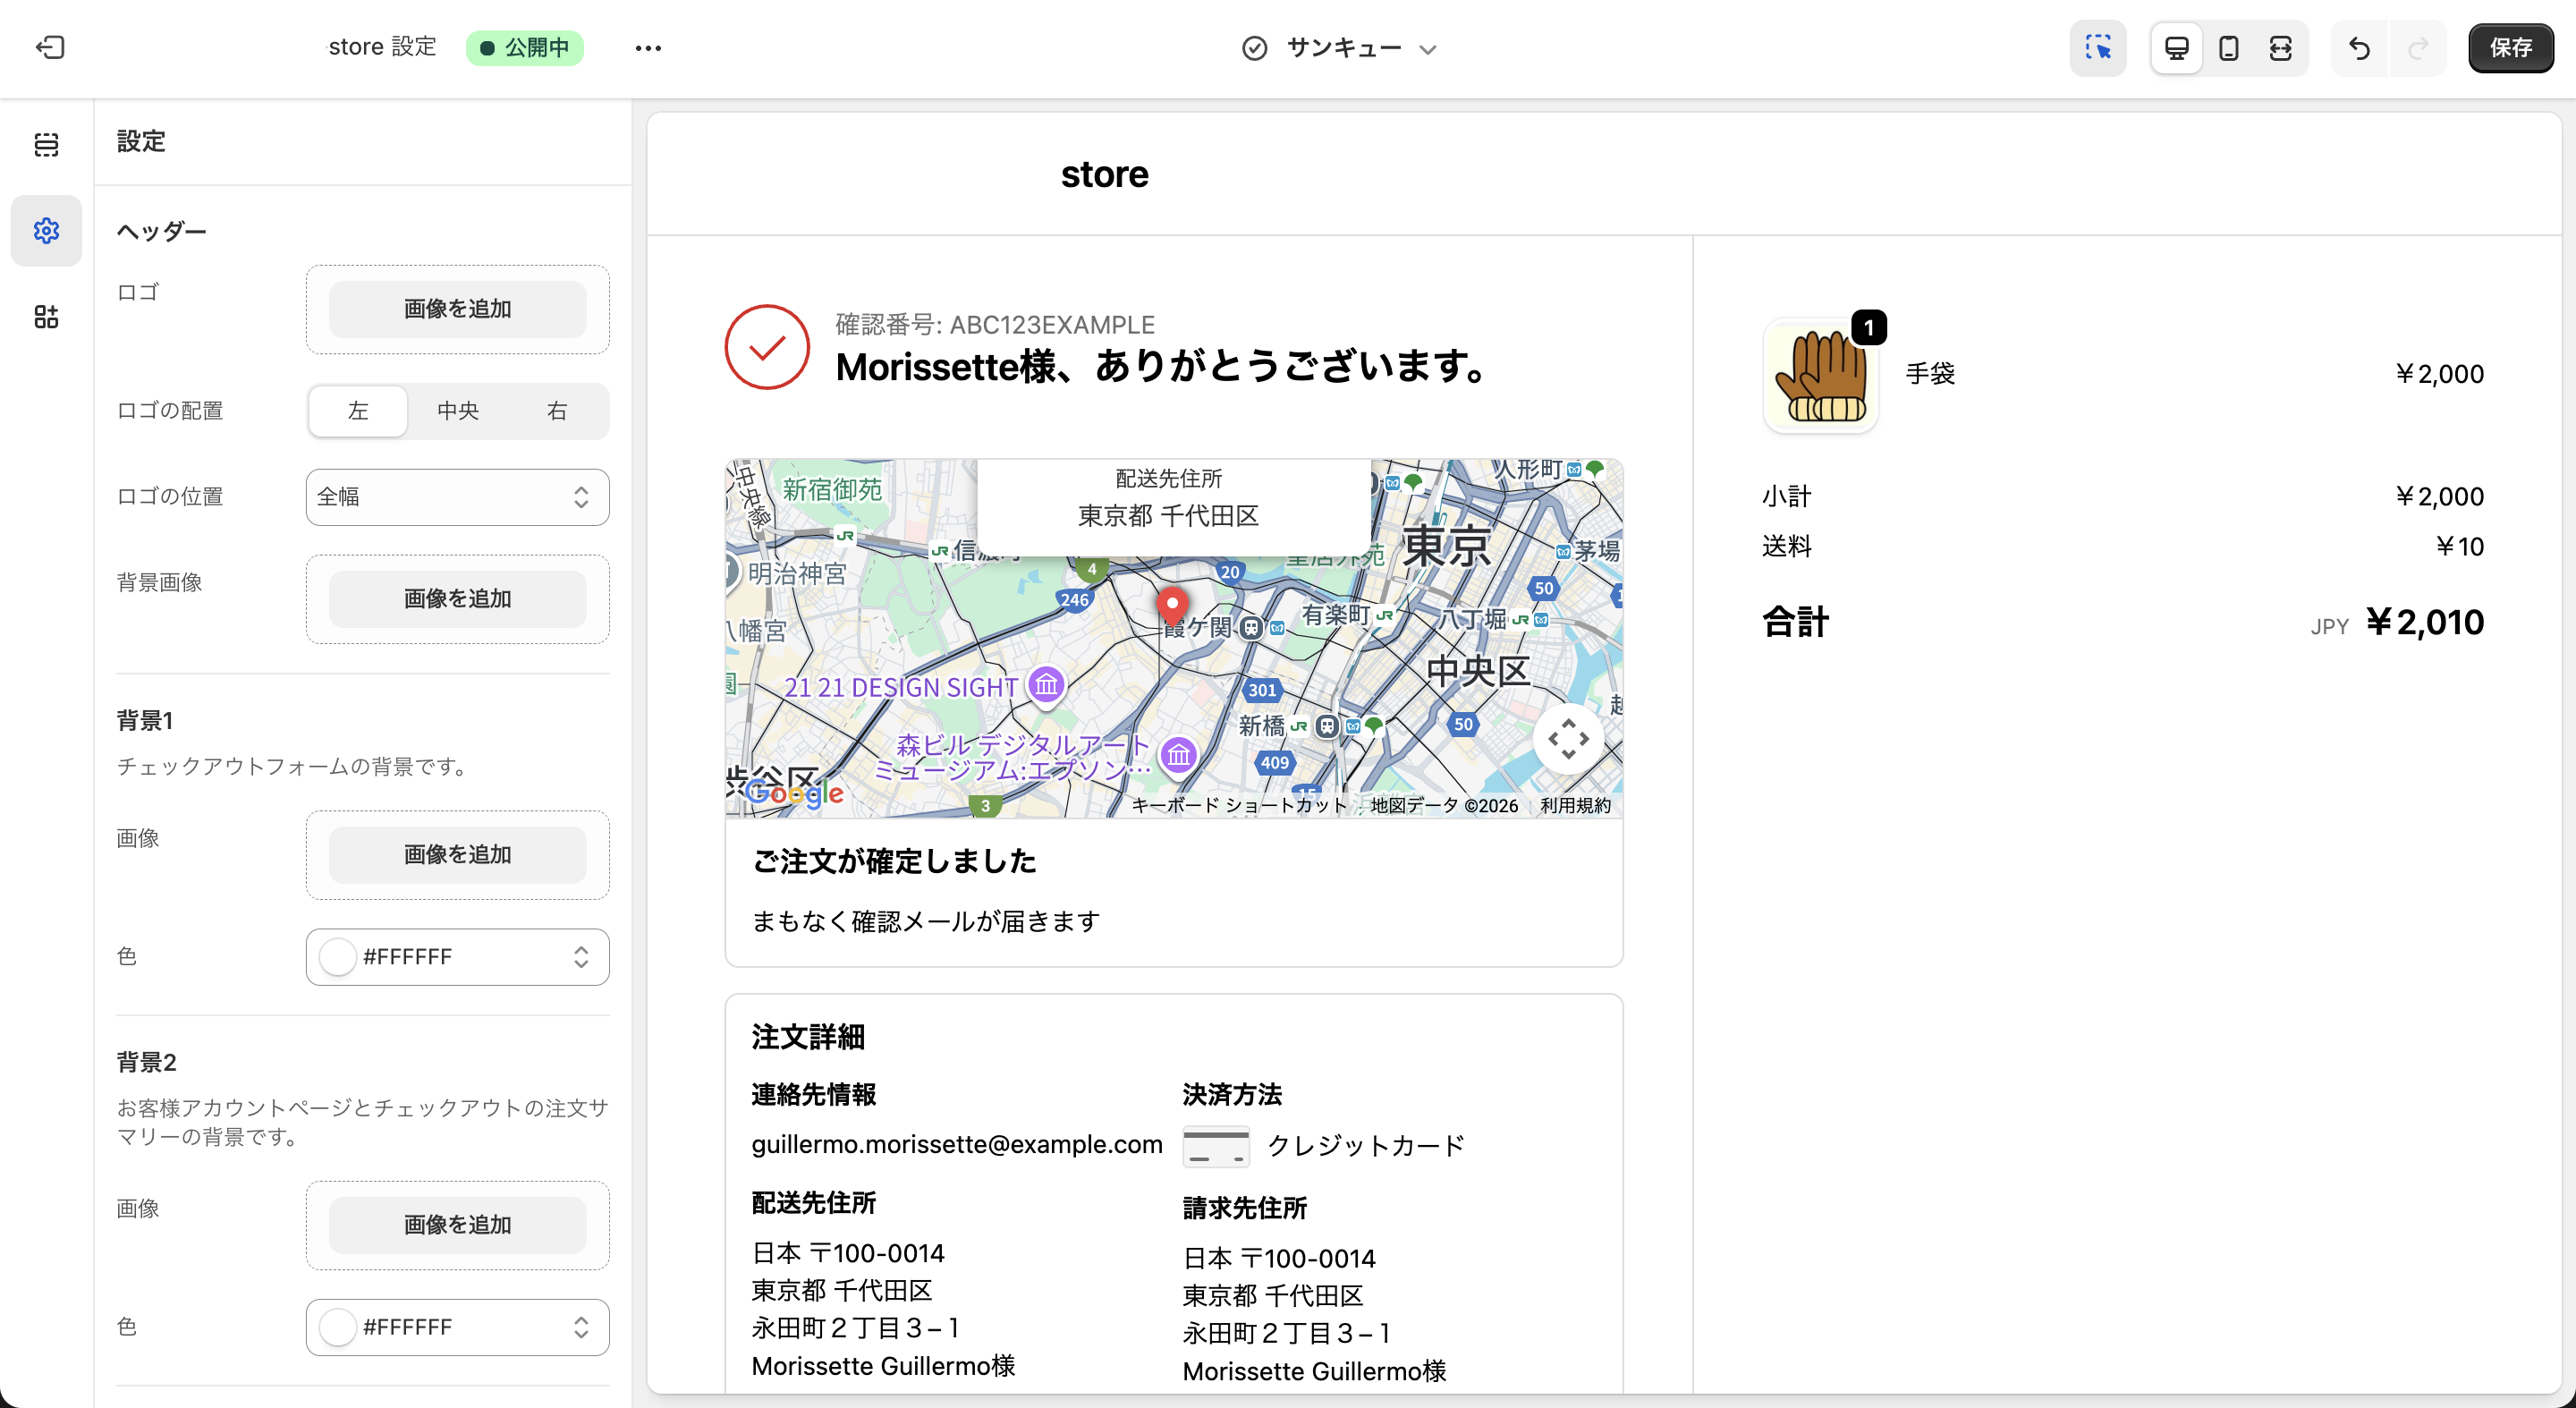
Task: Expand the サンキュー page selector
Action: click(1340, 48)
